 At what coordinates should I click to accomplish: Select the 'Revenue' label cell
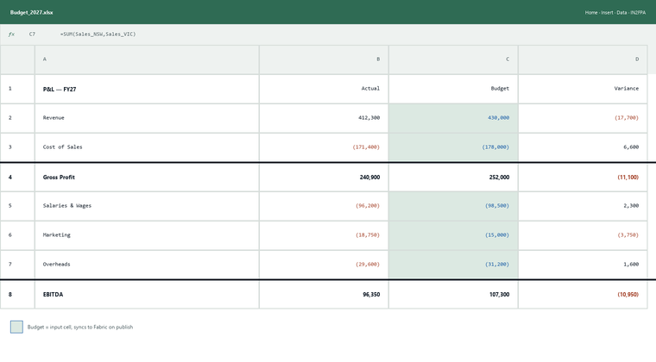[x=147, y=118]
